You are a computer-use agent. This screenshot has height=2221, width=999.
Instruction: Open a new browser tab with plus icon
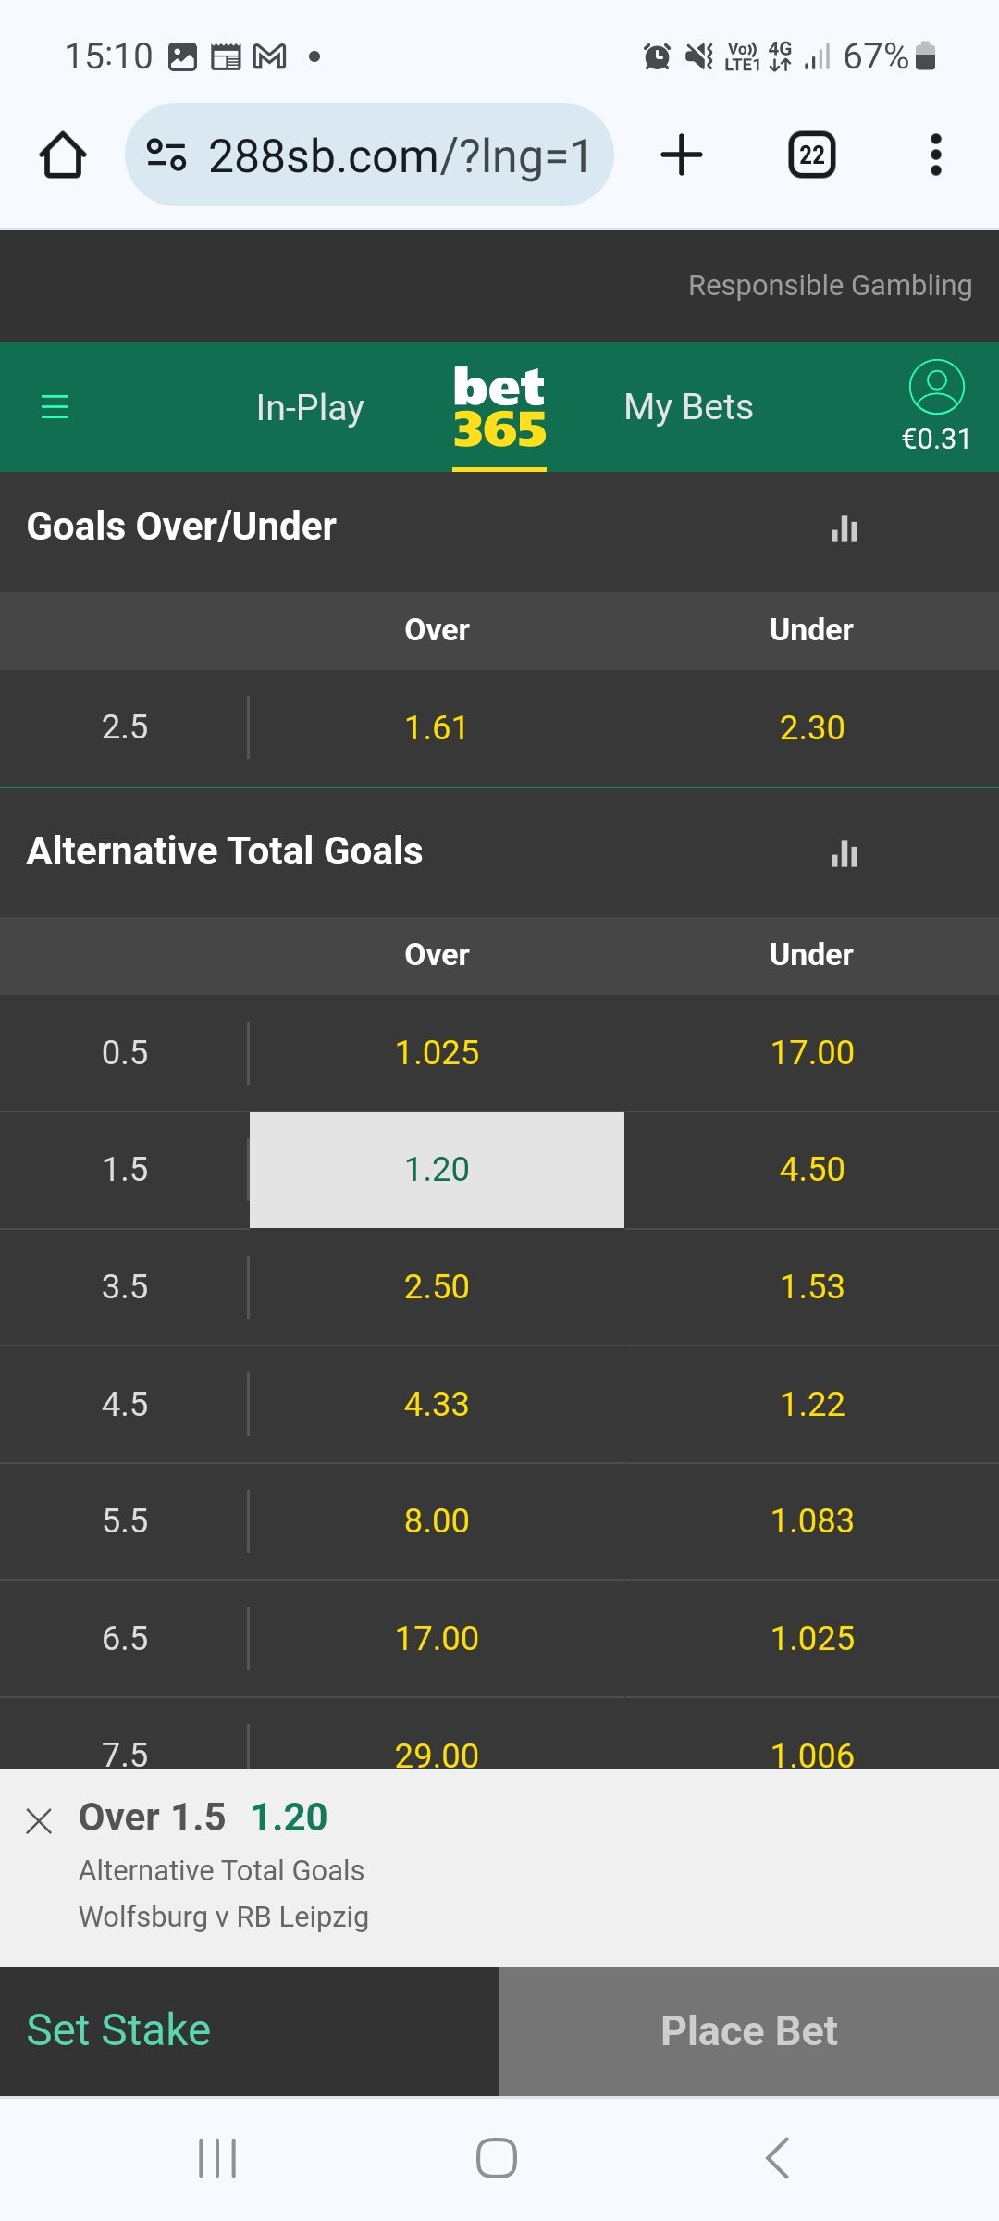[x=682, y=155]
